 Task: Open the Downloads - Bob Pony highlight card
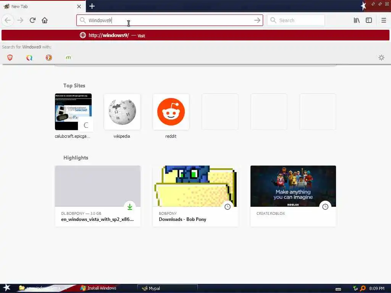click(195, 196)
